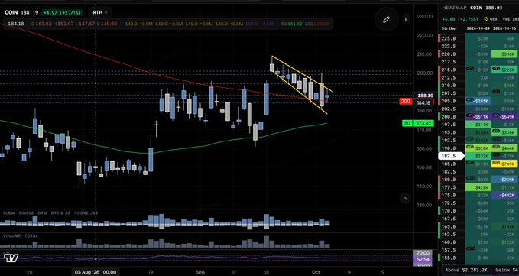Click the 2026-10-16 expiry column header
The height and width of the screenshot is (276, 519).
pyautogui.click(x=504, y=28)
